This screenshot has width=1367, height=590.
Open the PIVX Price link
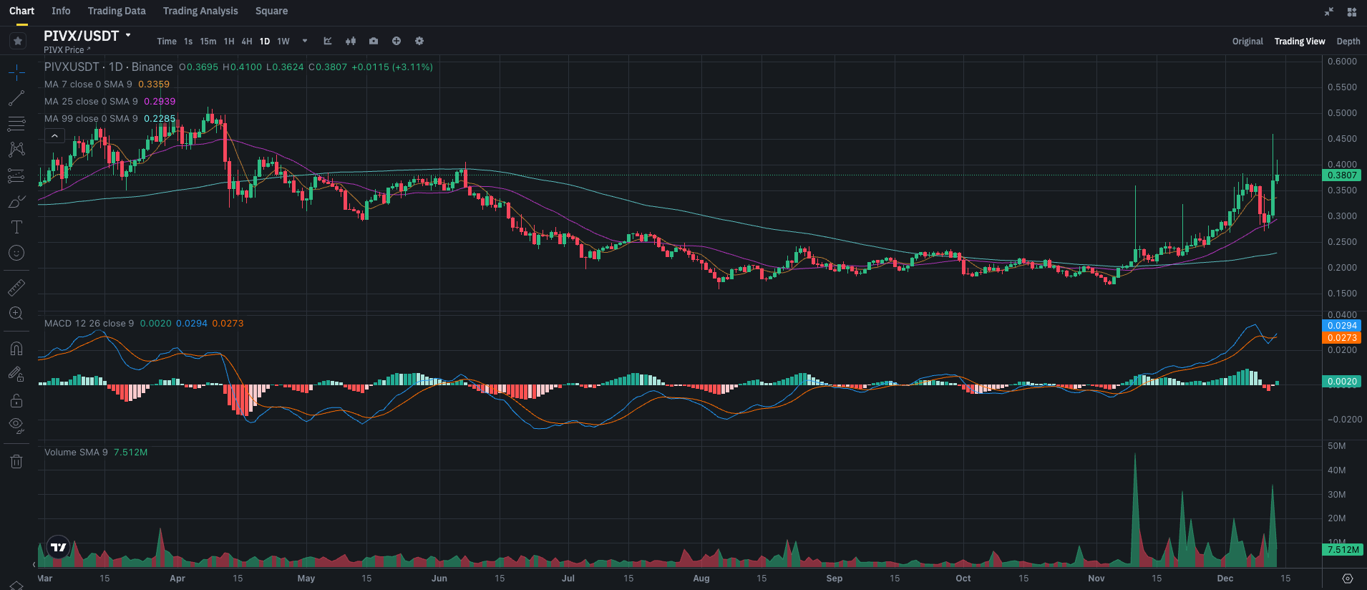click(x=67, y=50)
